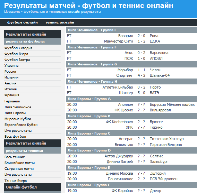The height and width of the screenshot is (193, 197).
Task: Open Весь теннис sidebar link
Action: click(15, 157)
